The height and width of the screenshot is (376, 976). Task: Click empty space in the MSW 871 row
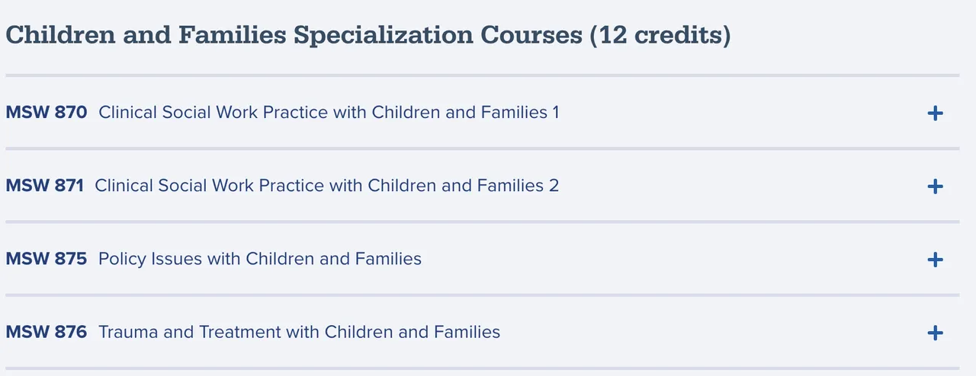(732, 186)
